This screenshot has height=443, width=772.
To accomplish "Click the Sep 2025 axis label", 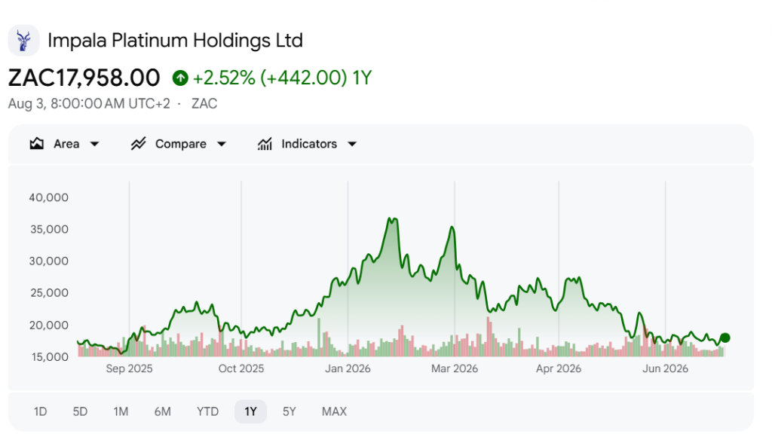I will pos(129,368).
